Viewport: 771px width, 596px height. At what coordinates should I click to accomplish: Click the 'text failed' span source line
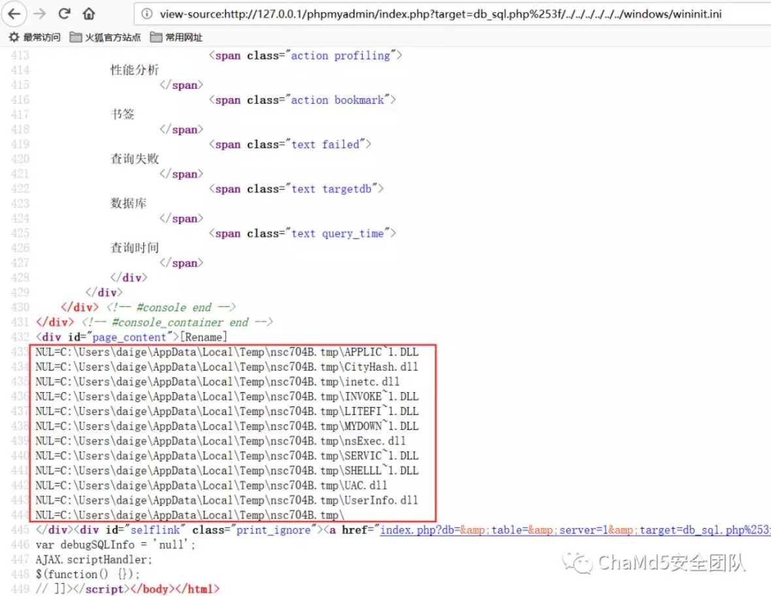click(290, 144)
